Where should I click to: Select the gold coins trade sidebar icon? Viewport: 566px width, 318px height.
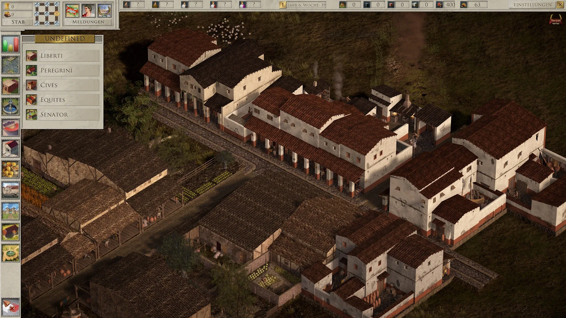pyautogui.click(x=11, y=169)
